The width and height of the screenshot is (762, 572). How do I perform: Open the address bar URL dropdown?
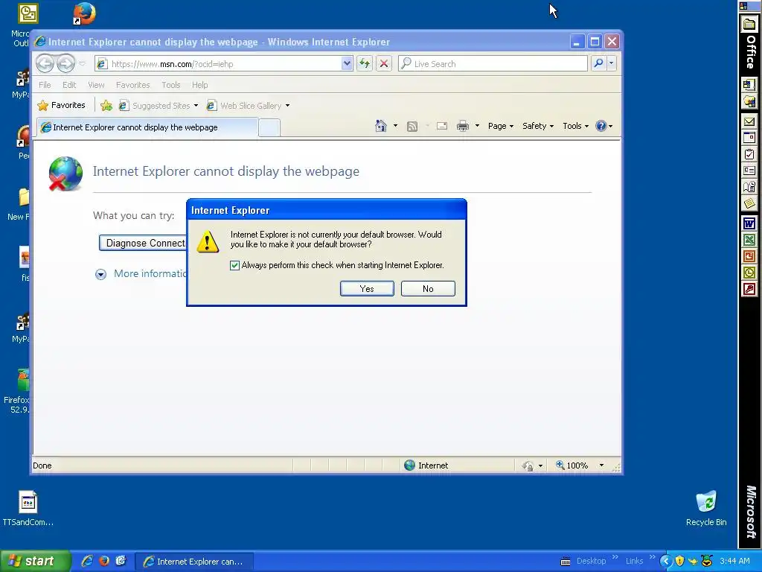[x=347, y=63]
